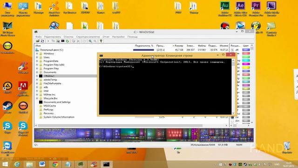
Task: Click the Refresh All toolbar icon
Action: pyautogui.click(x=42, y=41)
